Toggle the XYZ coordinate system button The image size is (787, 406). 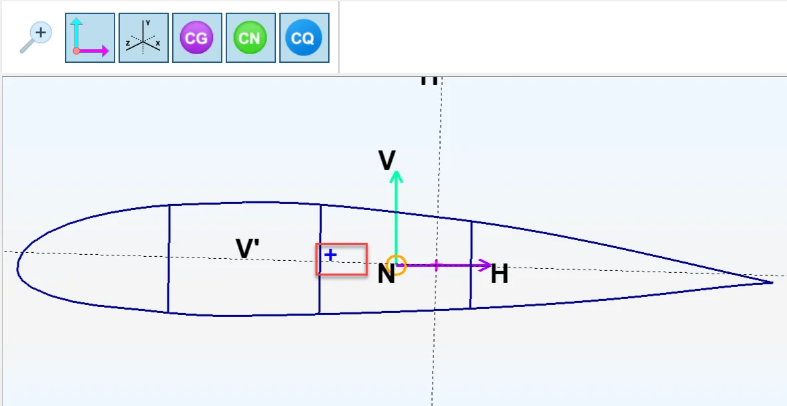click(x=143, y=37)
